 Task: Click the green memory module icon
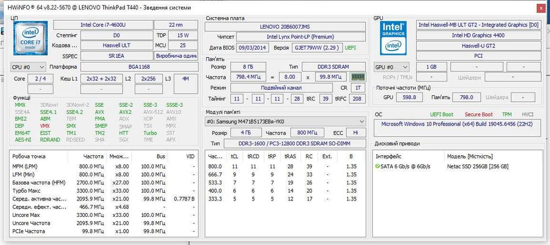pyautogui.click(x=358, y=77)
